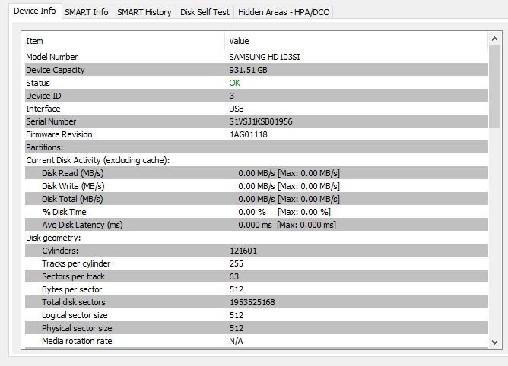Click the scrollbar down arrow
Viewport: 508px width, 366px height.
[x=495, y=342]
